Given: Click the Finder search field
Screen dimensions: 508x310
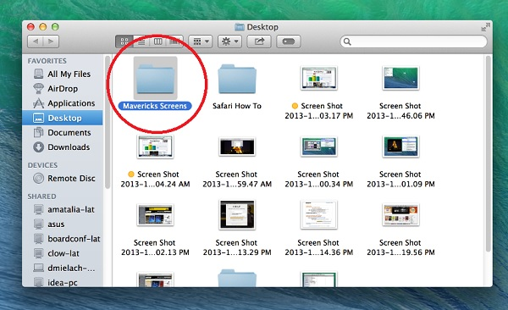Looking at the screenshot, I should tap(413, 42).
